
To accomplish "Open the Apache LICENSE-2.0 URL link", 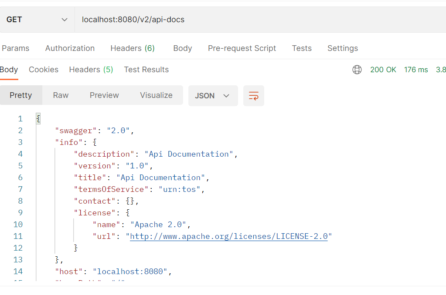I will pos(229,236).
